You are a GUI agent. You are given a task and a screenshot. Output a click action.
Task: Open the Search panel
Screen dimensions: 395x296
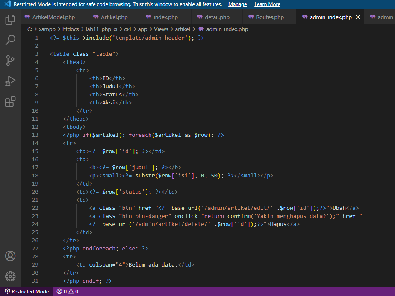click(10, 40)
